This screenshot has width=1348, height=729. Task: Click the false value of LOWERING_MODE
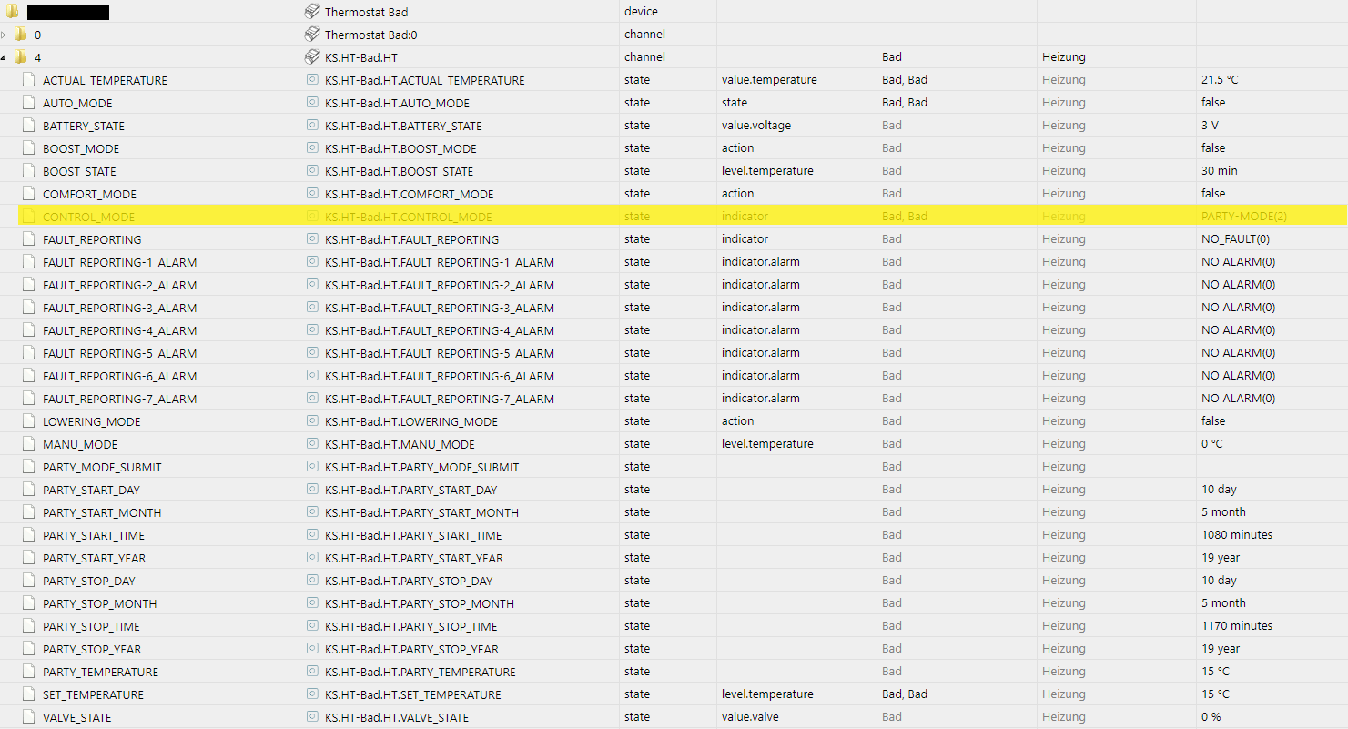click(x=1213, y=421)
